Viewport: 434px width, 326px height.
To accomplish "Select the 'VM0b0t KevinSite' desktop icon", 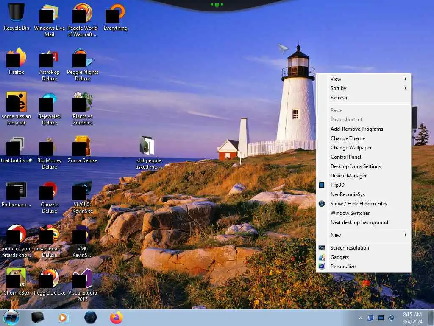I will 82,197.
